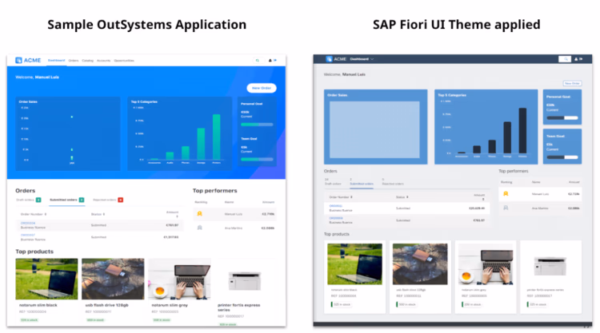
Task: Switch to the Draft orders tab, OutSystems app
Action: (28, 200)
